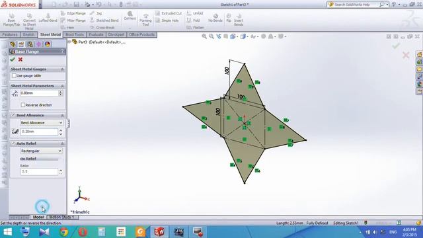The height and width of the screenshot is (238, 423).
Task: Choose the Miter Flange tool
Action: tap(73, 20)
